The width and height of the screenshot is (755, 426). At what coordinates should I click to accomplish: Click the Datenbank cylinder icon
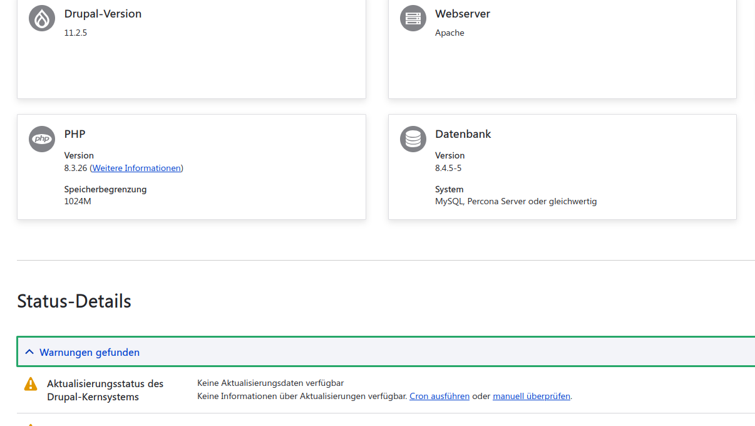(413, 138)
